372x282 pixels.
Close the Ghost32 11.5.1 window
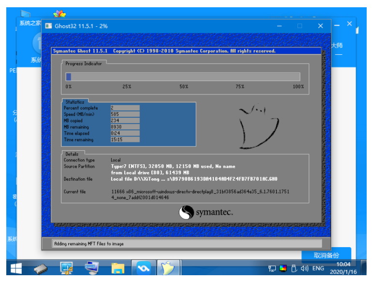320,26
